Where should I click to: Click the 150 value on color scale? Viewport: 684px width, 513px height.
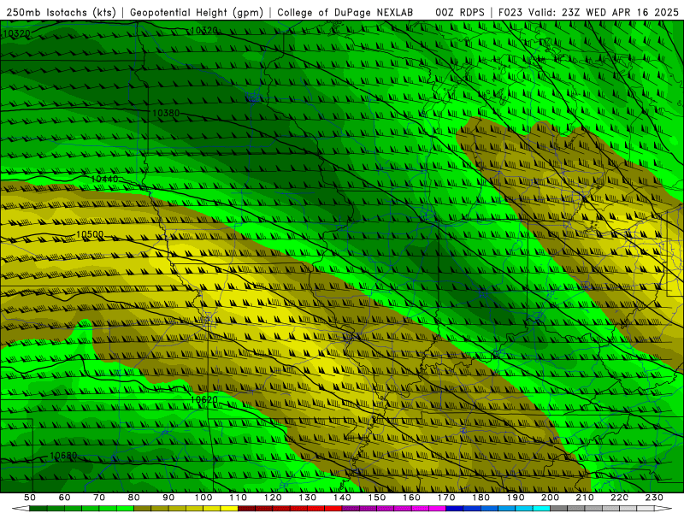coord(377,498)
